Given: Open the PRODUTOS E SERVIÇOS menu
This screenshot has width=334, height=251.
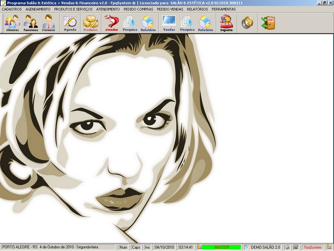Looking at the screenshot, I should tap(73, 9).
